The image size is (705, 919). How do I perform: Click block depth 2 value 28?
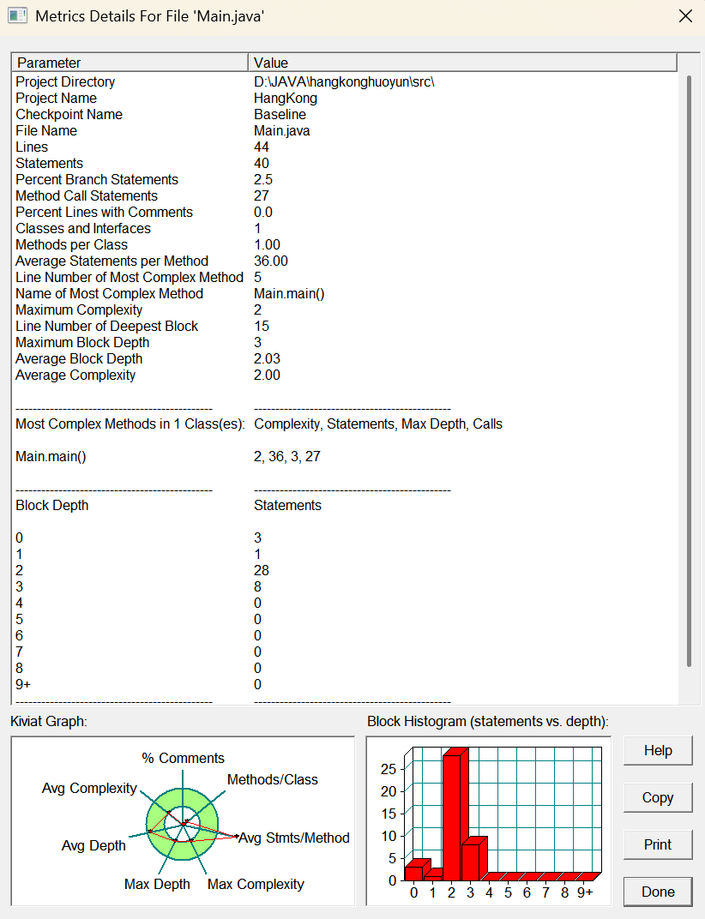[262, 570]
